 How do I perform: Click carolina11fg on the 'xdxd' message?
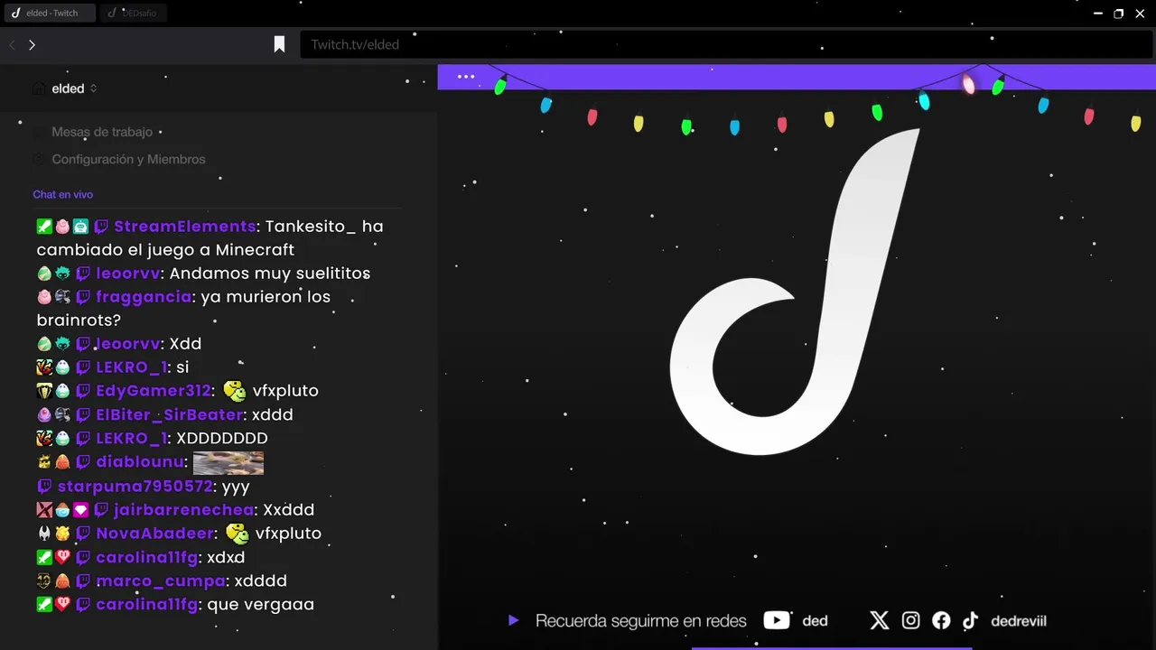coord(147,557)
